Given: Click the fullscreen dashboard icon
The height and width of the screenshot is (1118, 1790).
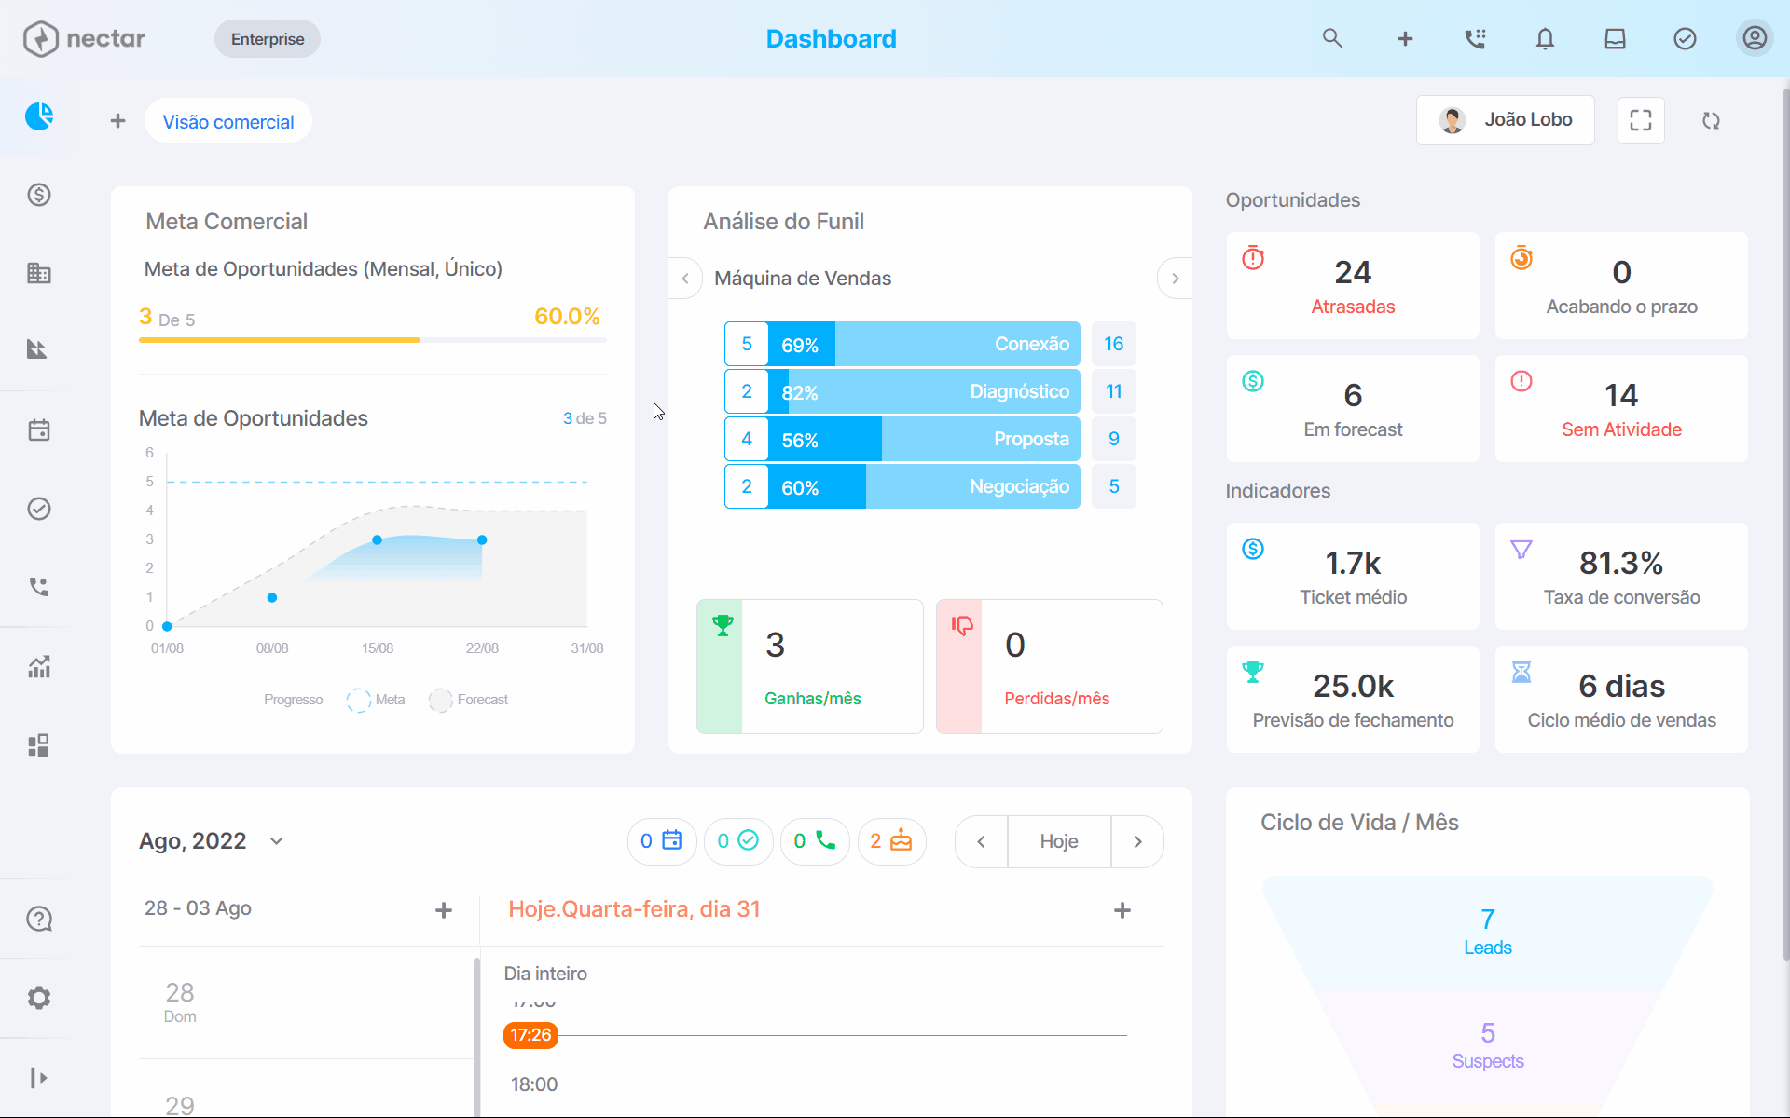Looking at the screenshot, I should 1641,120.
